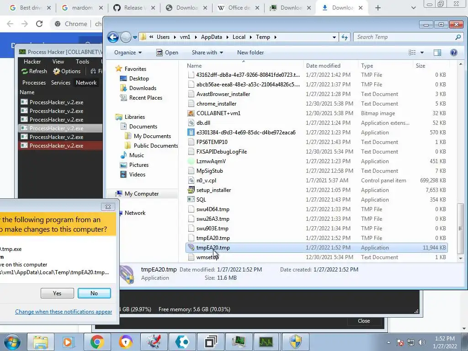Open the Organize menu
Viewport: 468px width, 351px height.
[128, 53]
